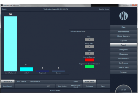Click the Votes count field

pyautogui.click(x=89, y=40)
